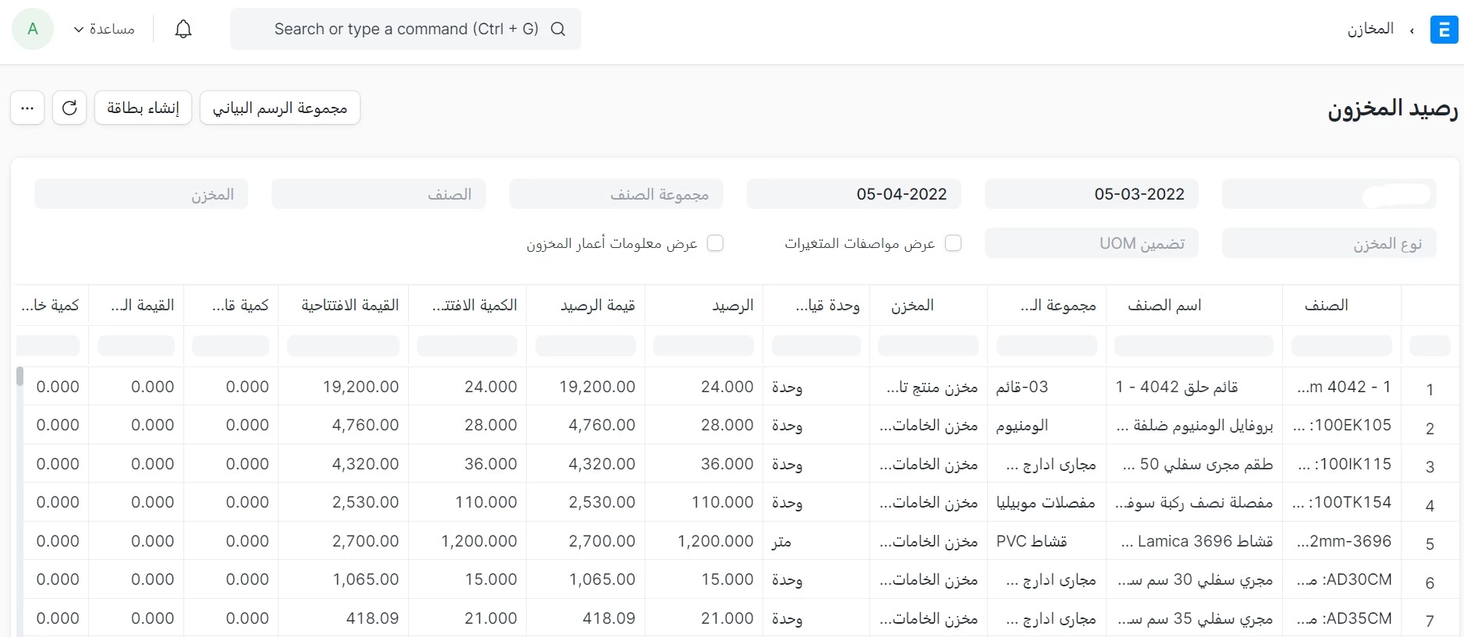1464x637 pixels.
Task: Click the الرصيد column header
Action: pyautogui.click(x=704, y=305)
